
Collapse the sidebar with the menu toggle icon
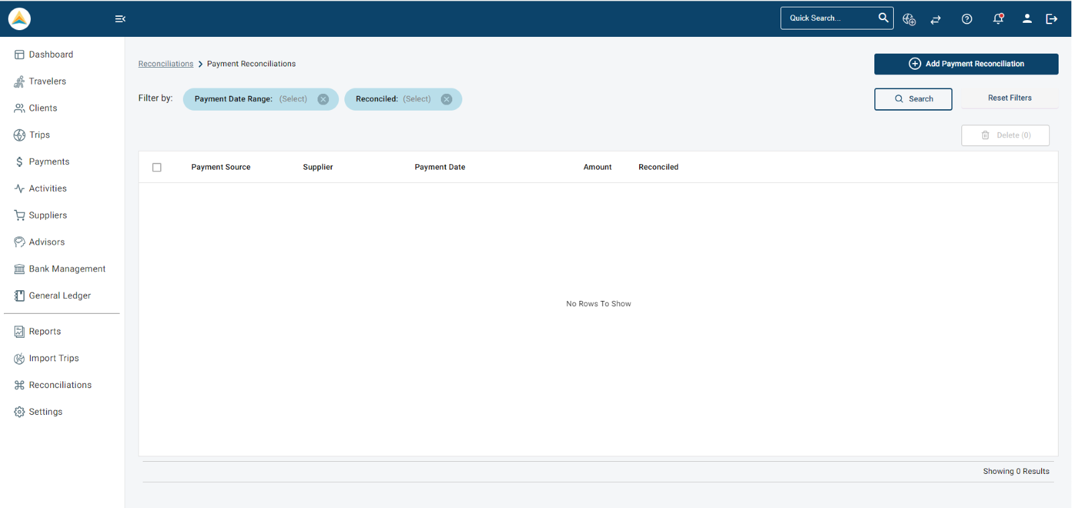pos(121,19)
